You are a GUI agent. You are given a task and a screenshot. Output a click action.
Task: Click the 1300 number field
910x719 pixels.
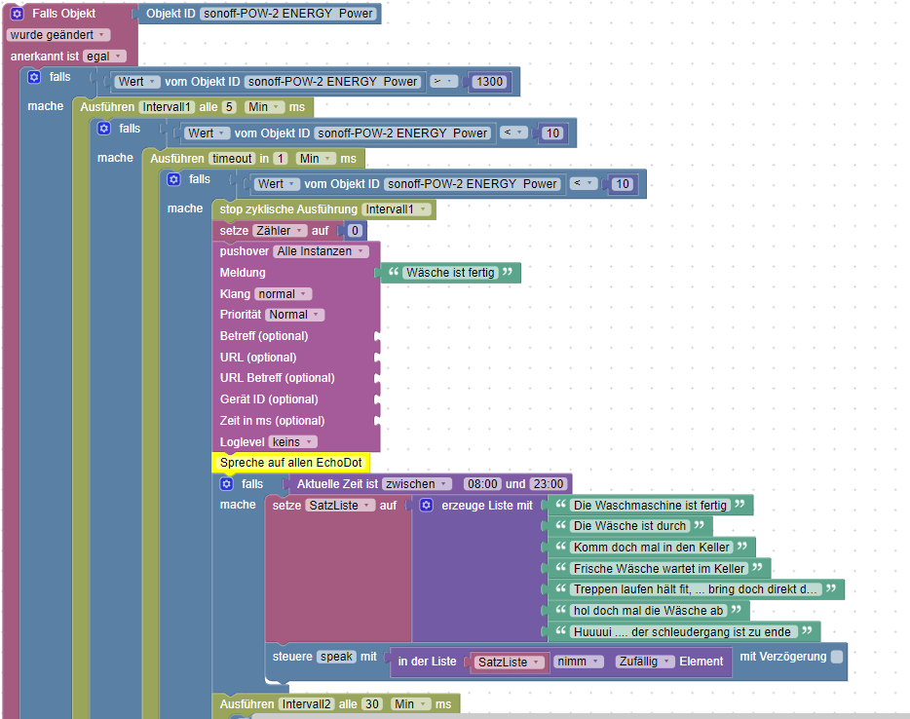[489, 82]
